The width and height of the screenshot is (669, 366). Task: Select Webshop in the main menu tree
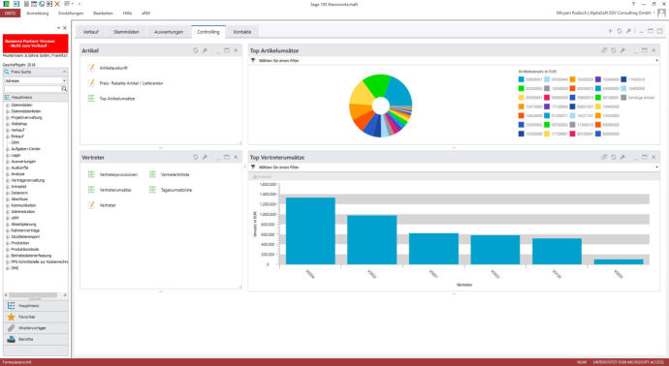tap(19, 124)
